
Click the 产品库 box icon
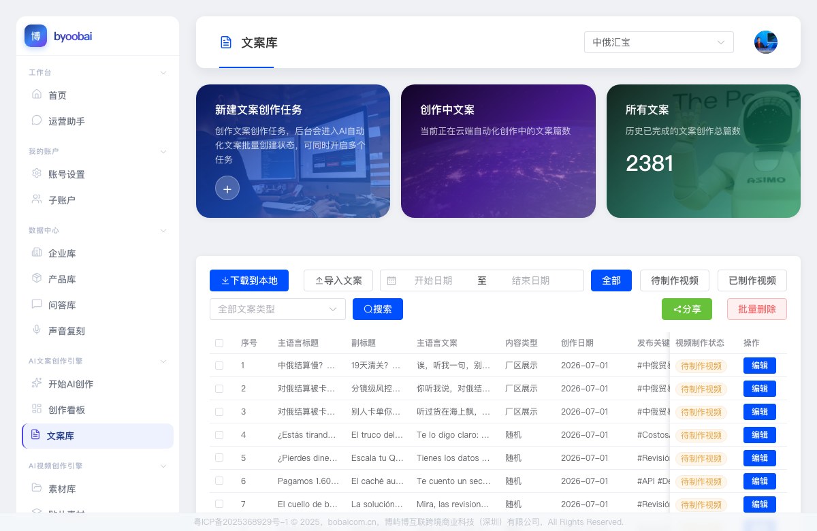pyautogui.click(x=37, y=278)
